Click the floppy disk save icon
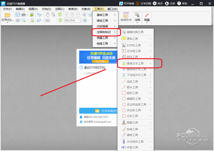The width and height of the screenshot is (214, 151). [x=18, y=15]
